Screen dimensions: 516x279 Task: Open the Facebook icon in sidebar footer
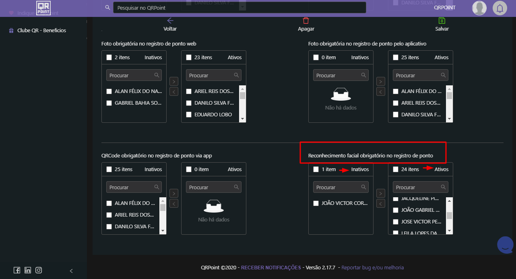pos(17,271)
